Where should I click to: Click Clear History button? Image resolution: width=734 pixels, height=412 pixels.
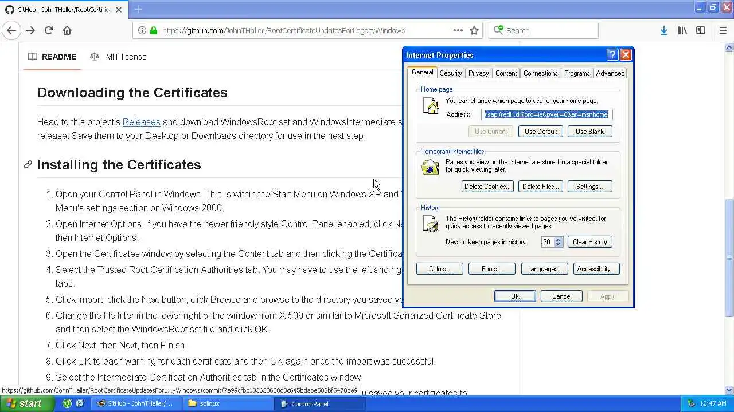[589, 242]
